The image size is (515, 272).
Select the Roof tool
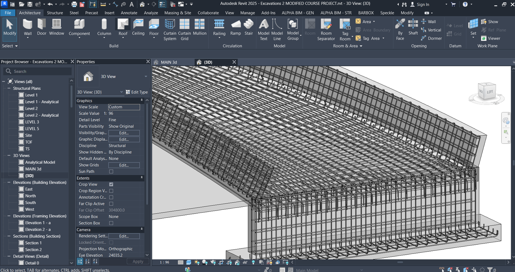point(123,27)
